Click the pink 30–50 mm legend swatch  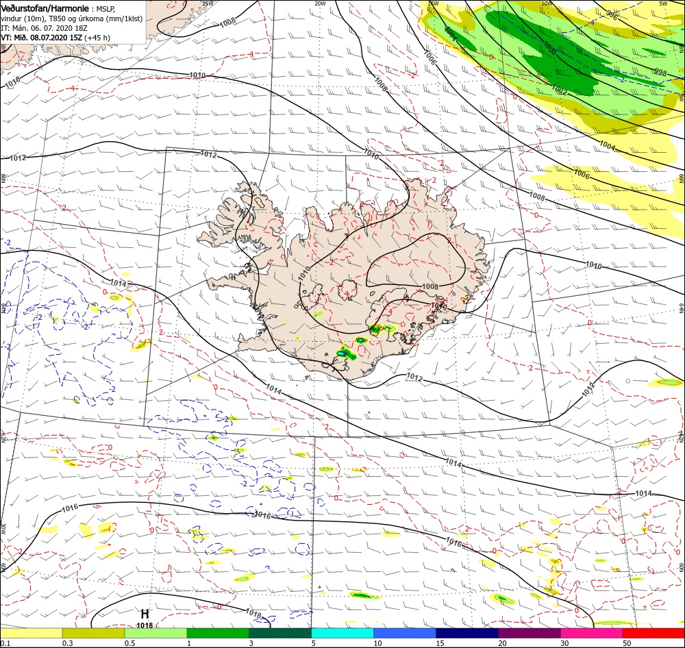coord(592,633)
